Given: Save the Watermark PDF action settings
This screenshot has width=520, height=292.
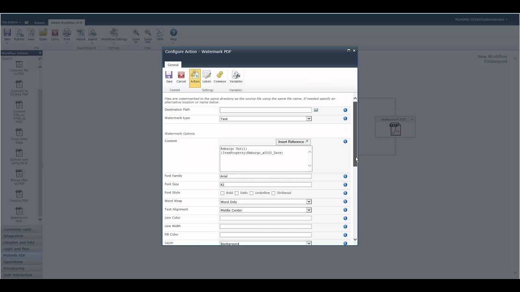Looking at the screenshot, I should (169, 77).
